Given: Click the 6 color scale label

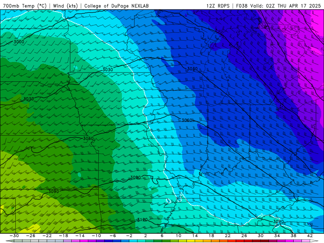Looking at the screenshot, I should [162, 236].
